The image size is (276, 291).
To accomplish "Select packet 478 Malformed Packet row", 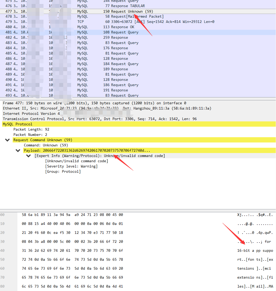I will (x=138, y=17).
